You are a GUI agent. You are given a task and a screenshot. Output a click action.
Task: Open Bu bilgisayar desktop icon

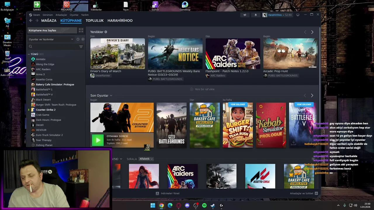coord(7,6)
